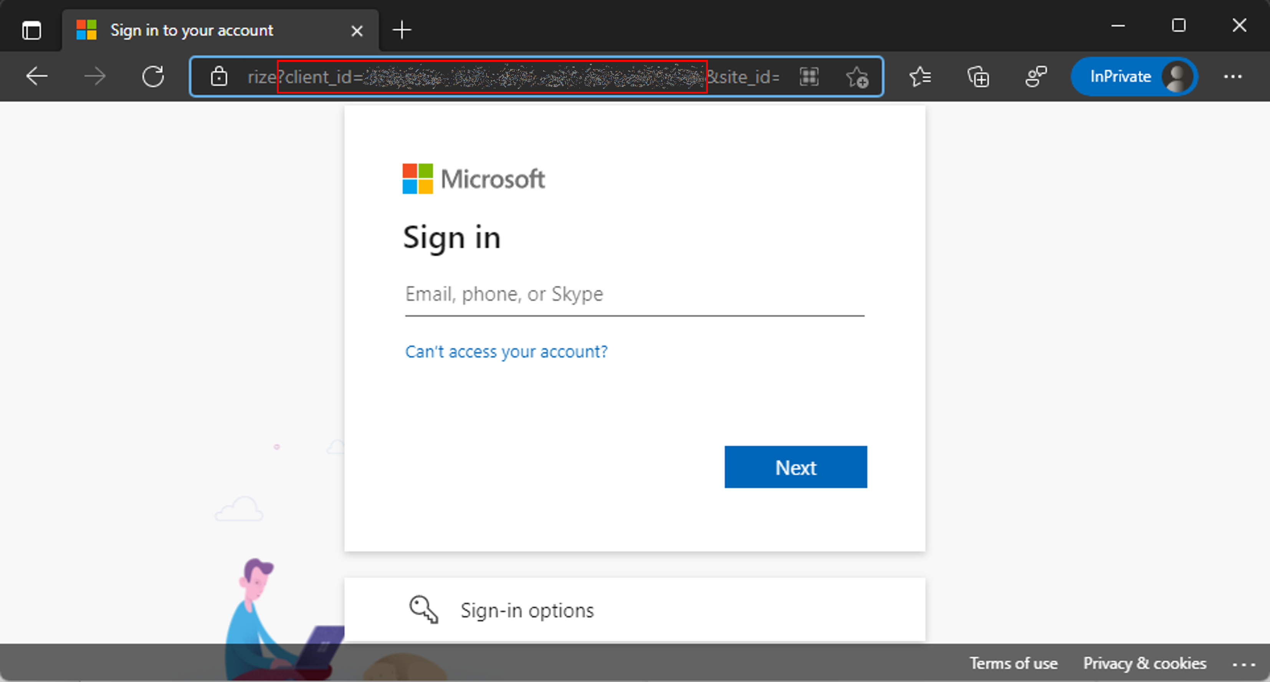Click the browser refresh button
The height and width of the screenshot is (682, 1270).
tap(155, 77)
